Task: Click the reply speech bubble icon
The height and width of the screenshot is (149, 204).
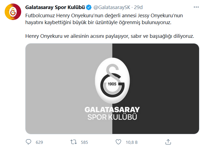Action: 29,142
